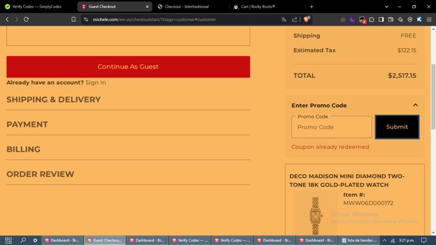
Task: Click the Sign In link
Action: [95, 82]
